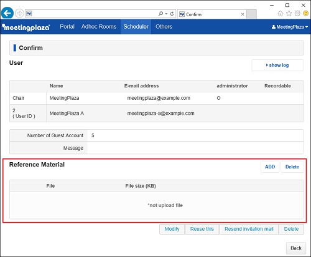Click ADD in Reference Material
This screenshot has height=257, width=311.
(x=270, y=167)
